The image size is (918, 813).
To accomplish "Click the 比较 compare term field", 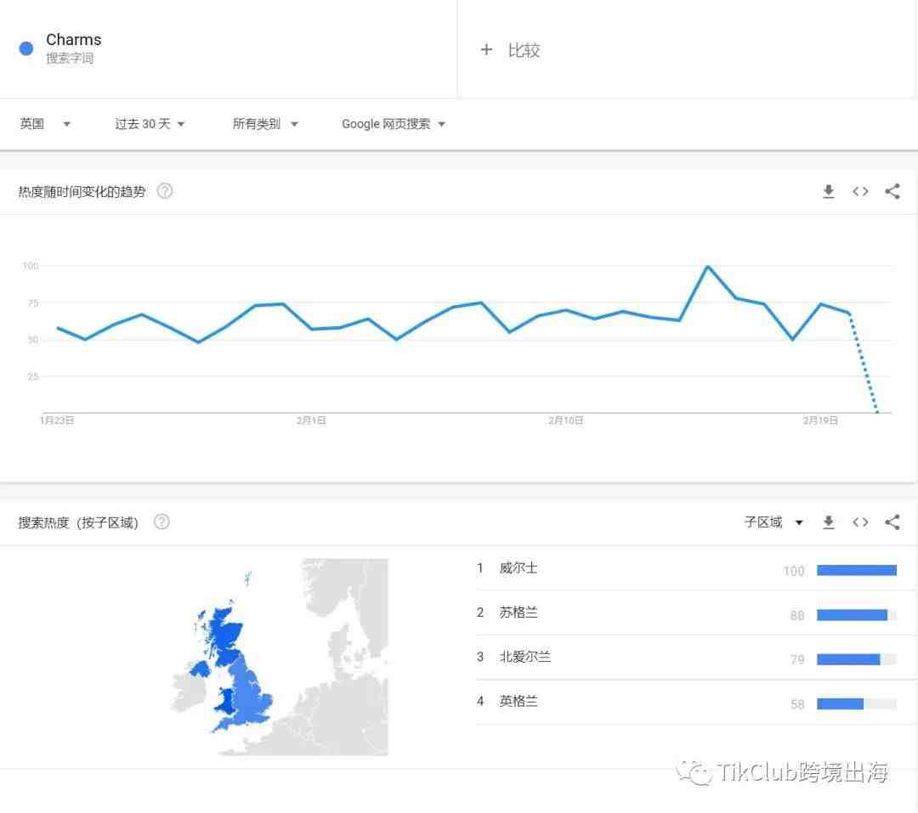I will point(686,50).
